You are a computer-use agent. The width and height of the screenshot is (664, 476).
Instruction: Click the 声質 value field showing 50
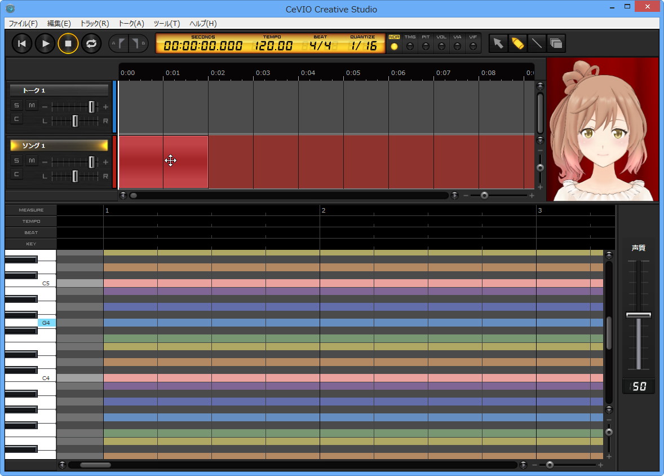(x=638, y=386)
